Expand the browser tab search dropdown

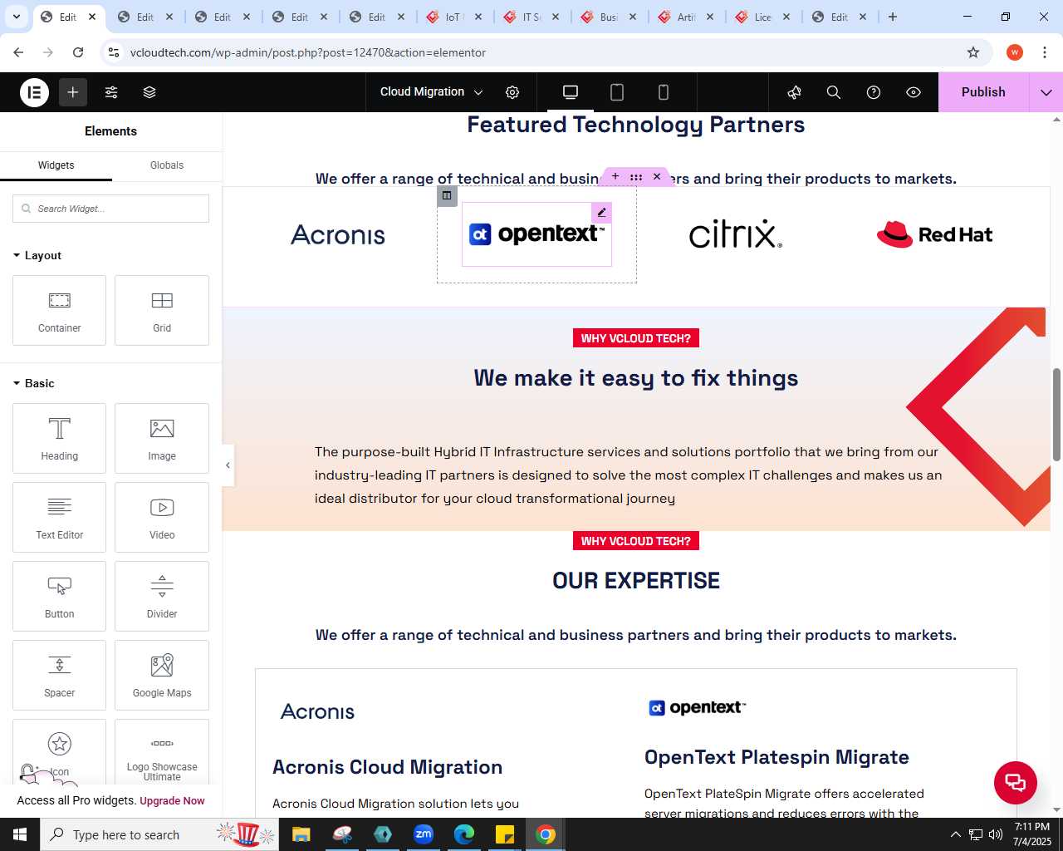[x=17, y=17]
